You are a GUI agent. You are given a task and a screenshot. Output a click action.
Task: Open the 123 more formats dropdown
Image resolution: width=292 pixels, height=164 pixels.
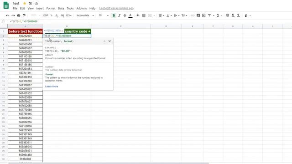(x=68, y=15)
